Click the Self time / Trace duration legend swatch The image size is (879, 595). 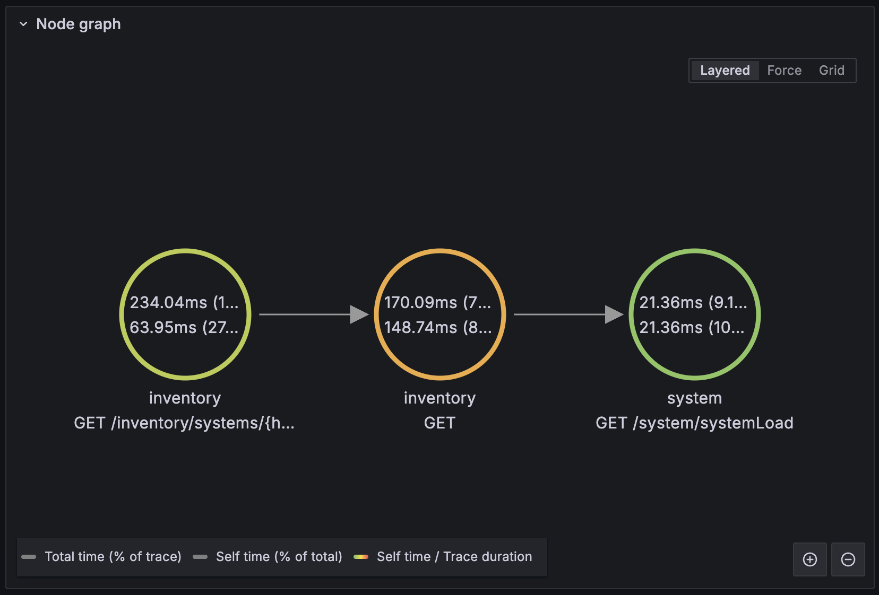coord(361,557)
